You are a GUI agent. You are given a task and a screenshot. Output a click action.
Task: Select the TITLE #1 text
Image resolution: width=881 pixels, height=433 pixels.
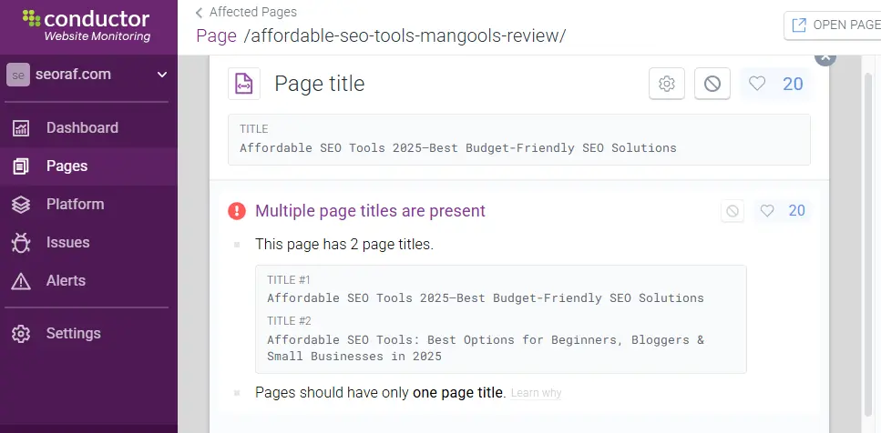(x=486, y=297)
